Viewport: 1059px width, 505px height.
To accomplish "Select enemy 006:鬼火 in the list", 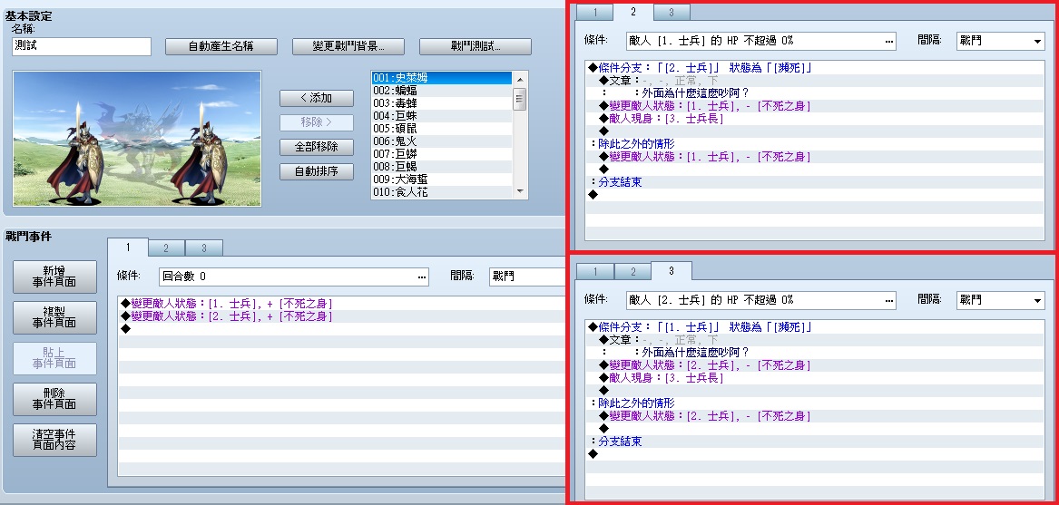I will point(442,141).
